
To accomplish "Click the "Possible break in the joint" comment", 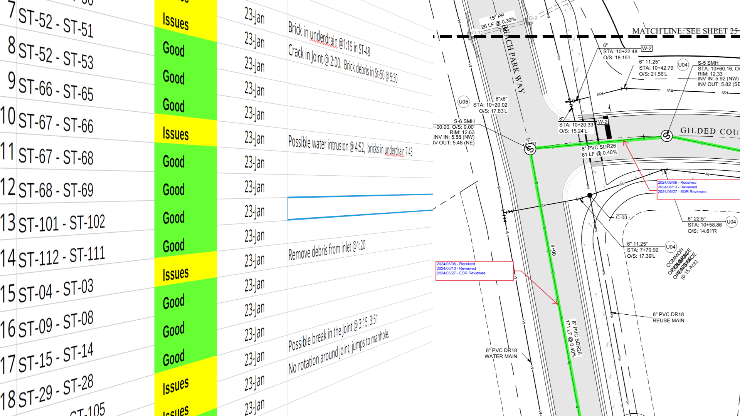I will coord(333,333).
